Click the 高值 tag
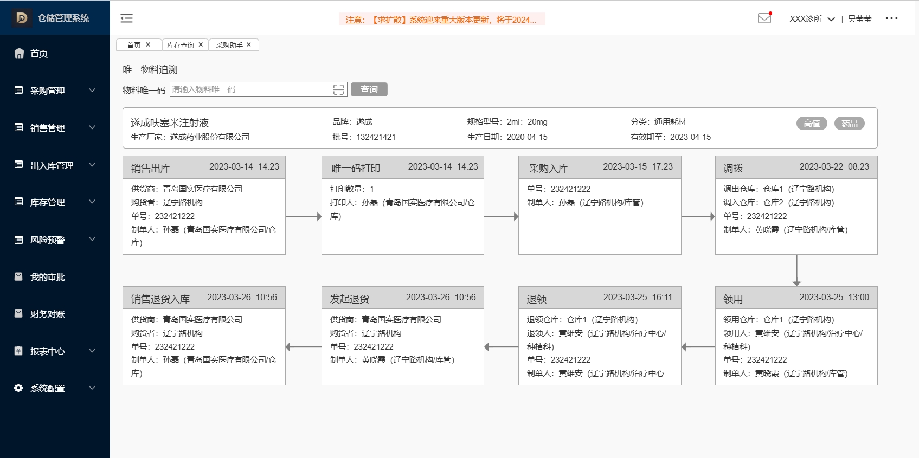The width and height of the screenshot is (919, 458). pos(812,123)
